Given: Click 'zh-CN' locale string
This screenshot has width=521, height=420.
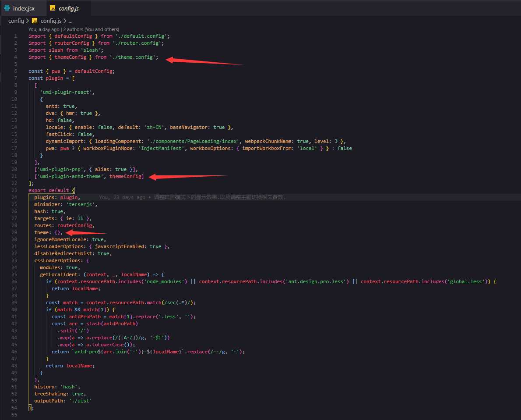Looking at the screenshot, I should pyautogui.click(x=154, y=127).
